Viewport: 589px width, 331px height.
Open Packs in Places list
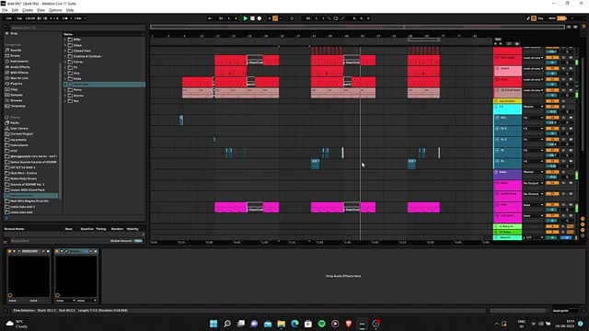pyautogui.click(x=15, y=122)
